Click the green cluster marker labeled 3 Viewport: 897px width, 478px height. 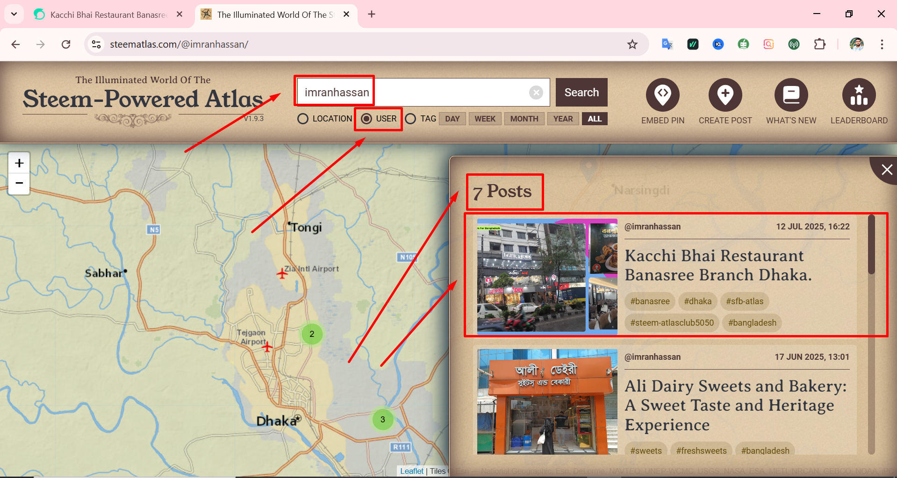(x=383, y=420)
